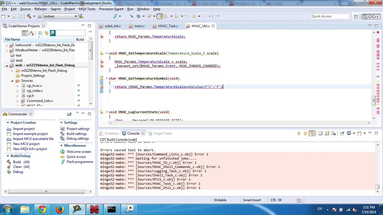The image size is (383, 215).
Task: Click the Display Selected Console monitor icon
Action: pyautogui.click(x=349, y=134)
